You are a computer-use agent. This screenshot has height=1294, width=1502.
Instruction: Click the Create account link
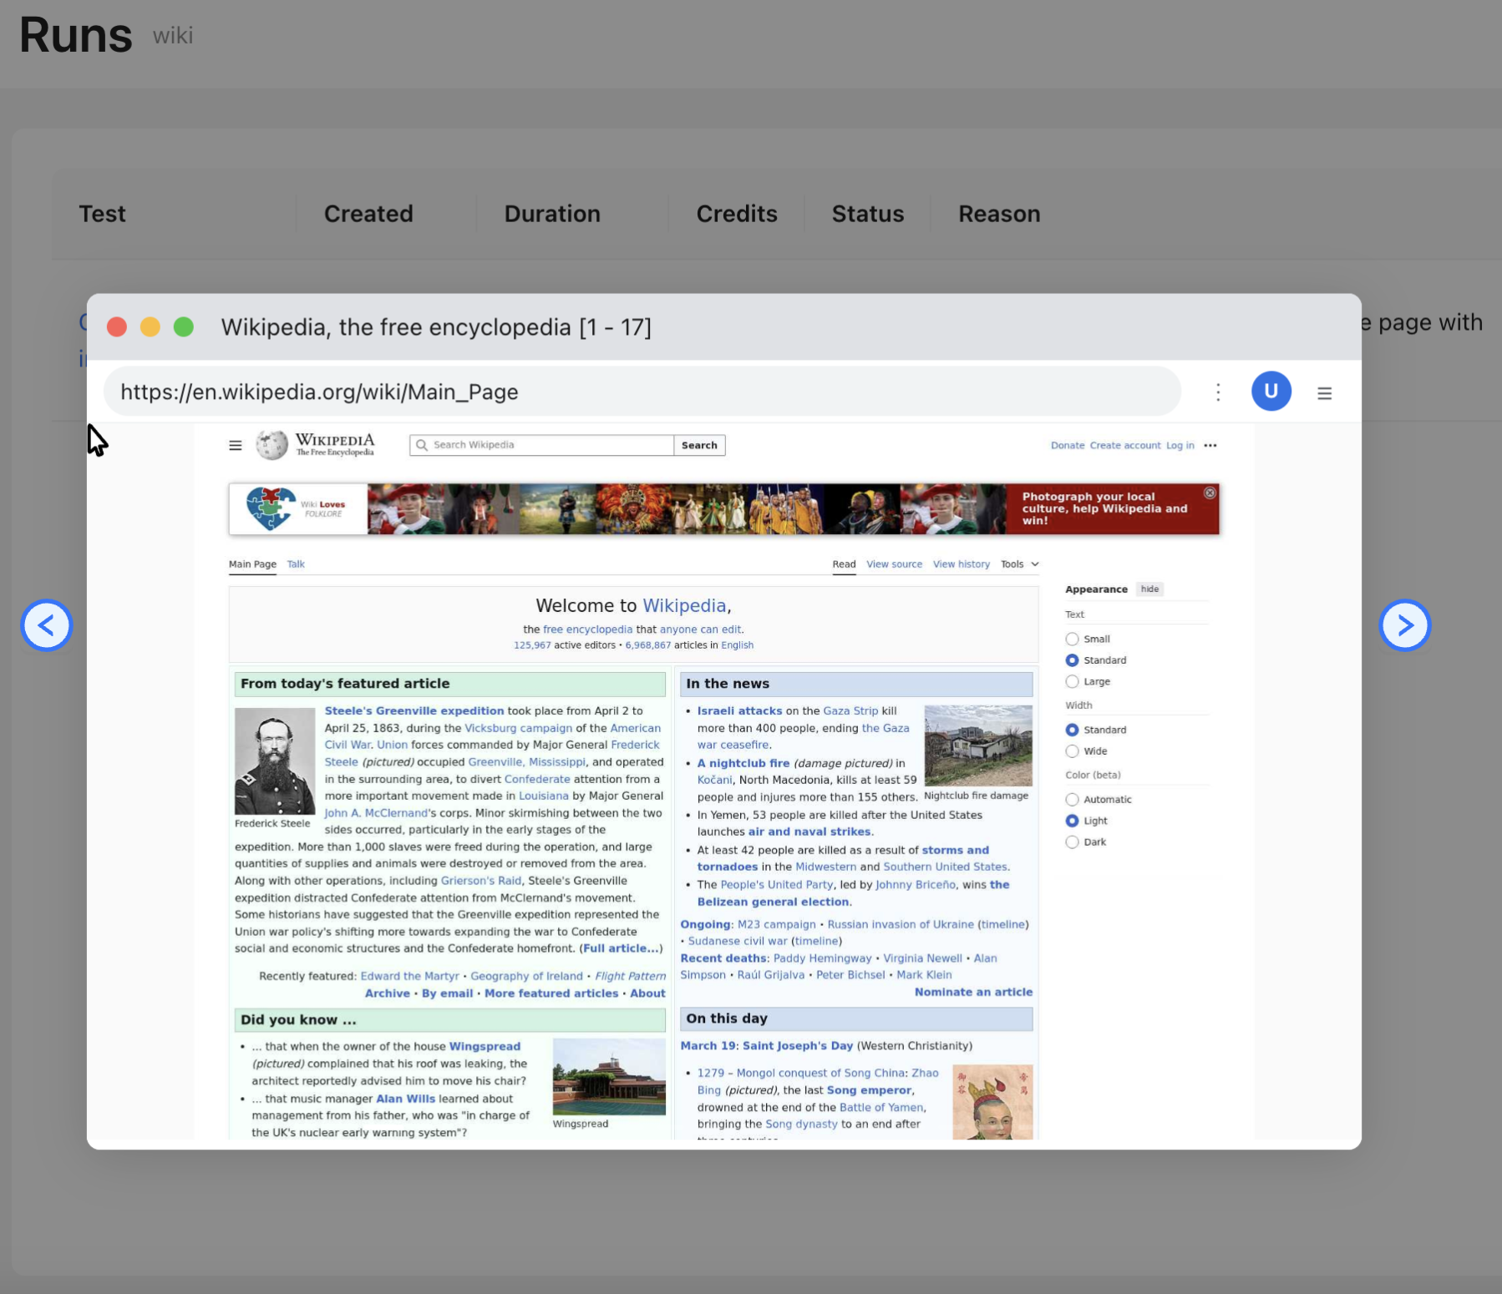pos(1125,446)
